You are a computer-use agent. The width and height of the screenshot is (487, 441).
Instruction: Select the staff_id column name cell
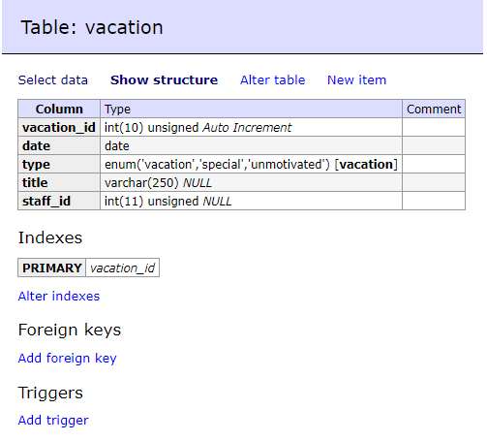pyautogui.click(x=59, y=201)
